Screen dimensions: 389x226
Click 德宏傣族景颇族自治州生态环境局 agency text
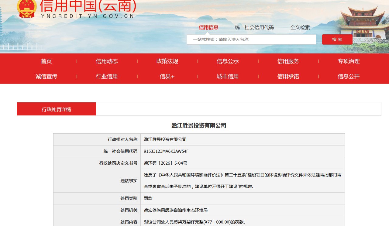[176, 210]
